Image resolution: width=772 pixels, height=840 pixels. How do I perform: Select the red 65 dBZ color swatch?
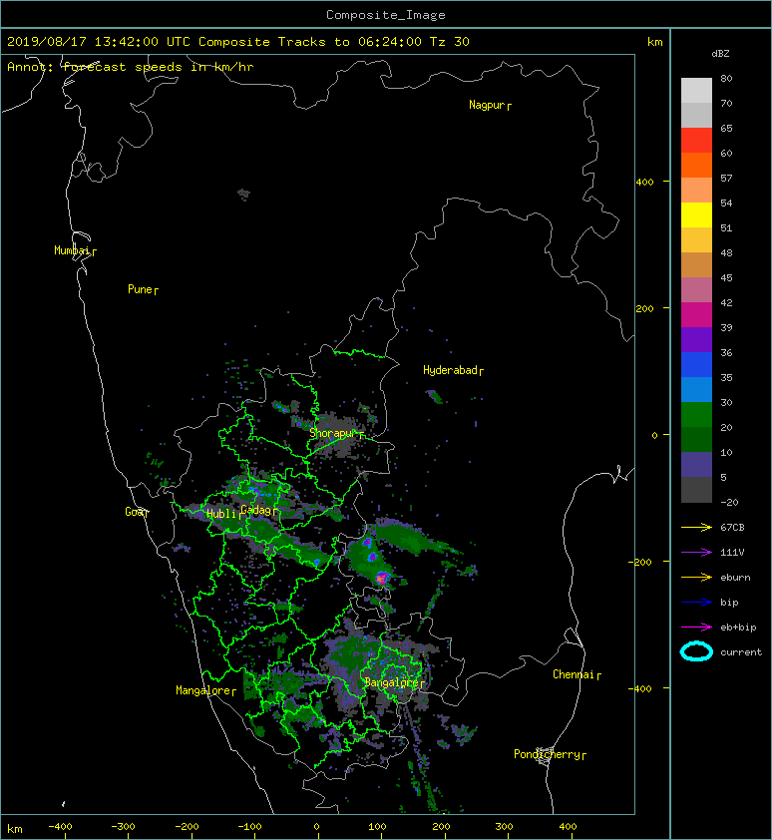[x=696, y=141]
